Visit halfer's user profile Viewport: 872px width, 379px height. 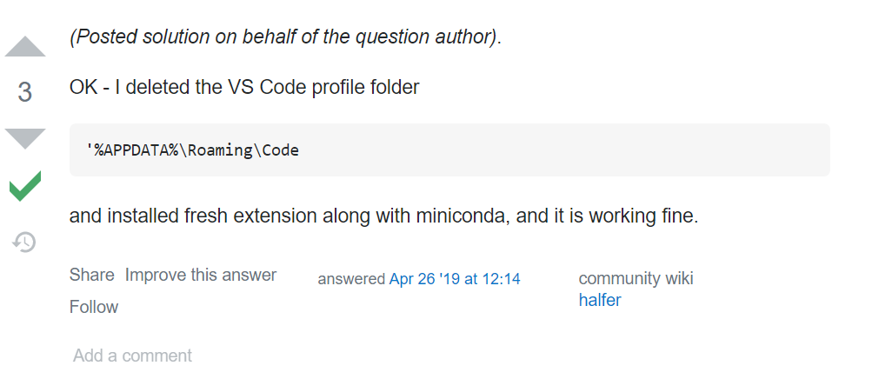coord(600,300)
